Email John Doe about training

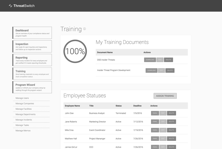pyautogui.click(x=155, y=113)
